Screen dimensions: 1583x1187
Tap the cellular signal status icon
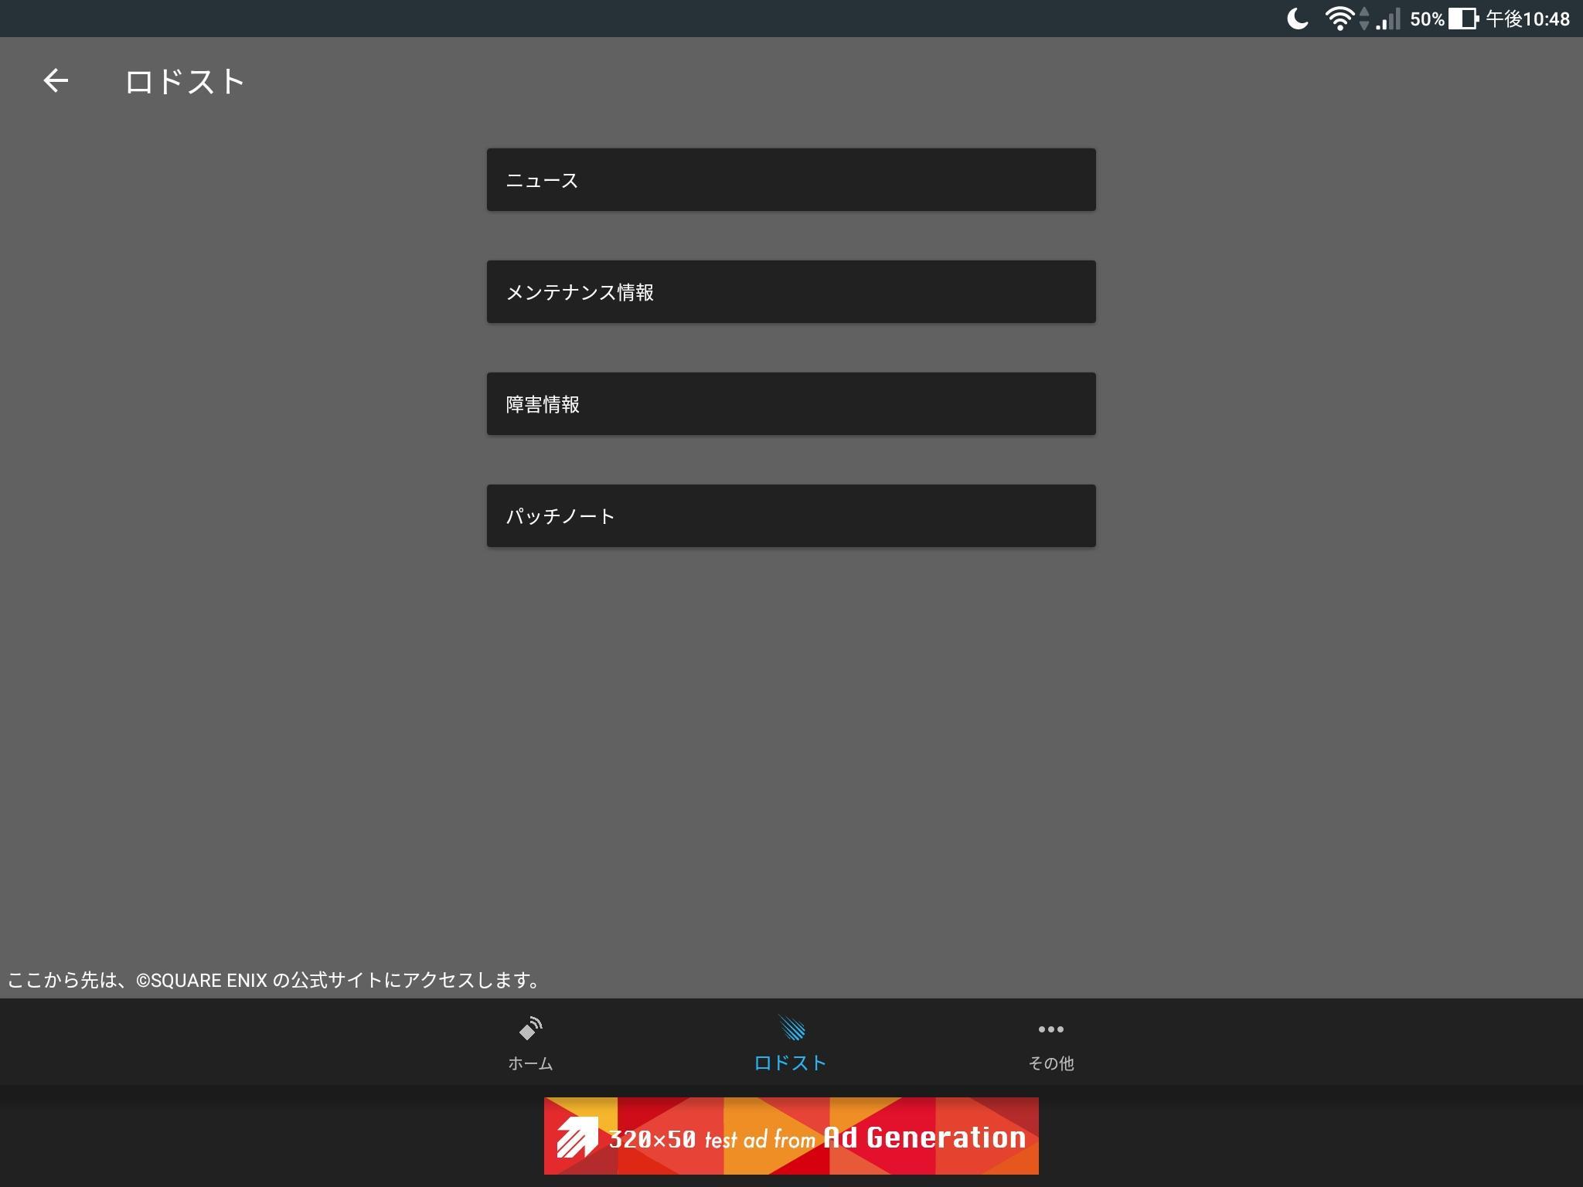(x=1388, y=19)
